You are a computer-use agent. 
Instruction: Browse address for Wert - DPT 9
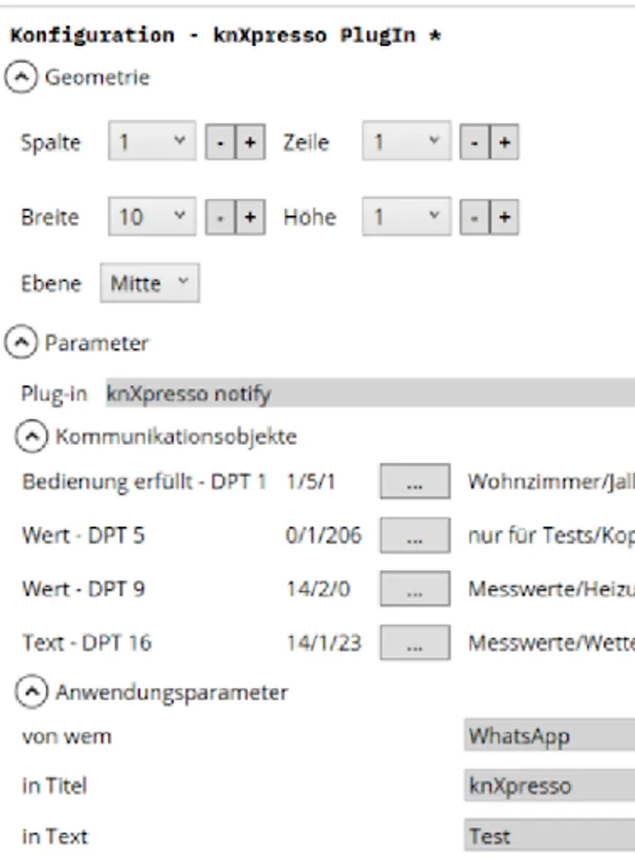pyautogui.click(x=414, y=589)
